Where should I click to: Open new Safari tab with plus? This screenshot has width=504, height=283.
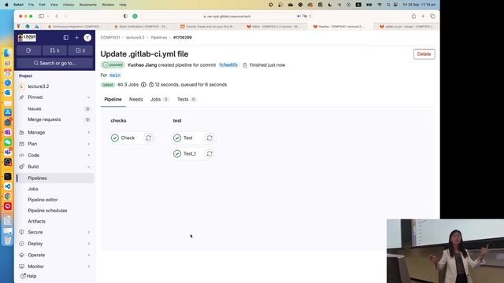point(423,16)
